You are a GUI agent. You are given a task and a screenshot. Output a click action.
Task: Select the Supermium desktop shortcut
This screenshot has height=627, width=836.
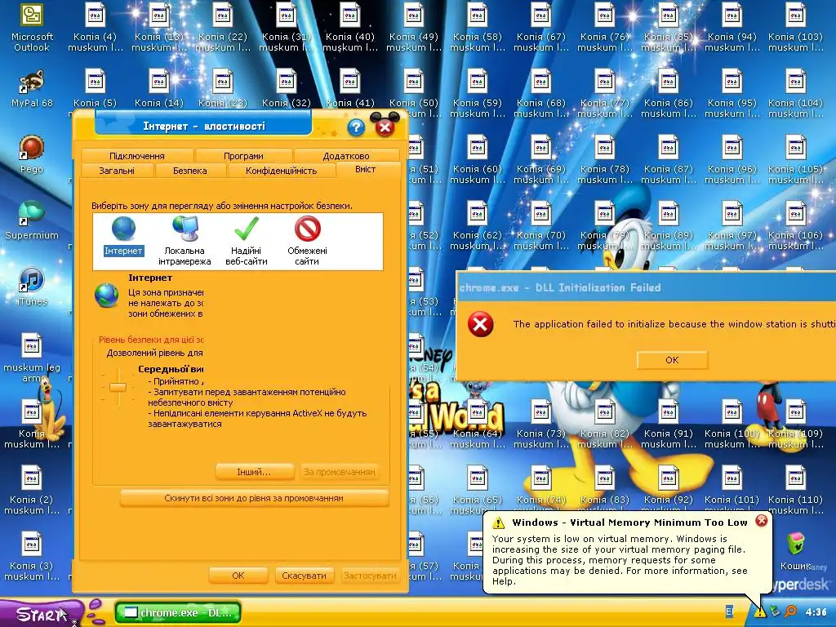point(32,213)
